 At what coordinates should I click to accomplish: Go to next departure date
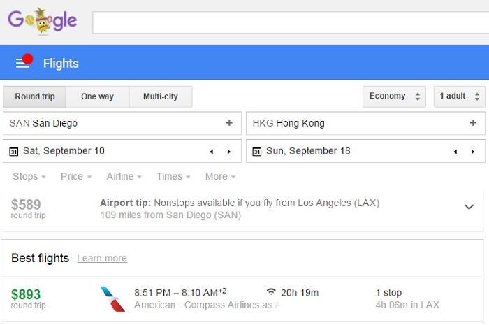click(x=228, y=151)
